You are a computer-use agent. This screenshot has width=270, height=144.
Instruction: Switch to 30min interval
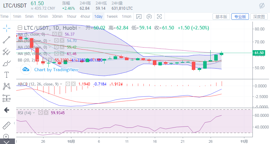57,17
